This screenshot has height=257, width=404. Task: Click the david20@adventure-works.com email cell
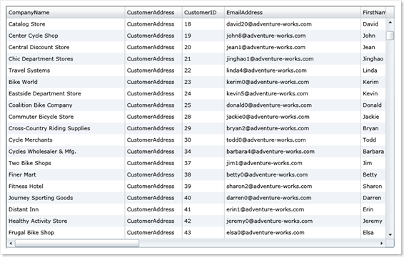293,24
